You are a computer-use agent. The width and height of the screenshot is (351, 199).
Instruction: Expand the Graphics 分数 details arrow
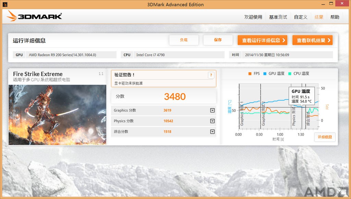(213, 110)
